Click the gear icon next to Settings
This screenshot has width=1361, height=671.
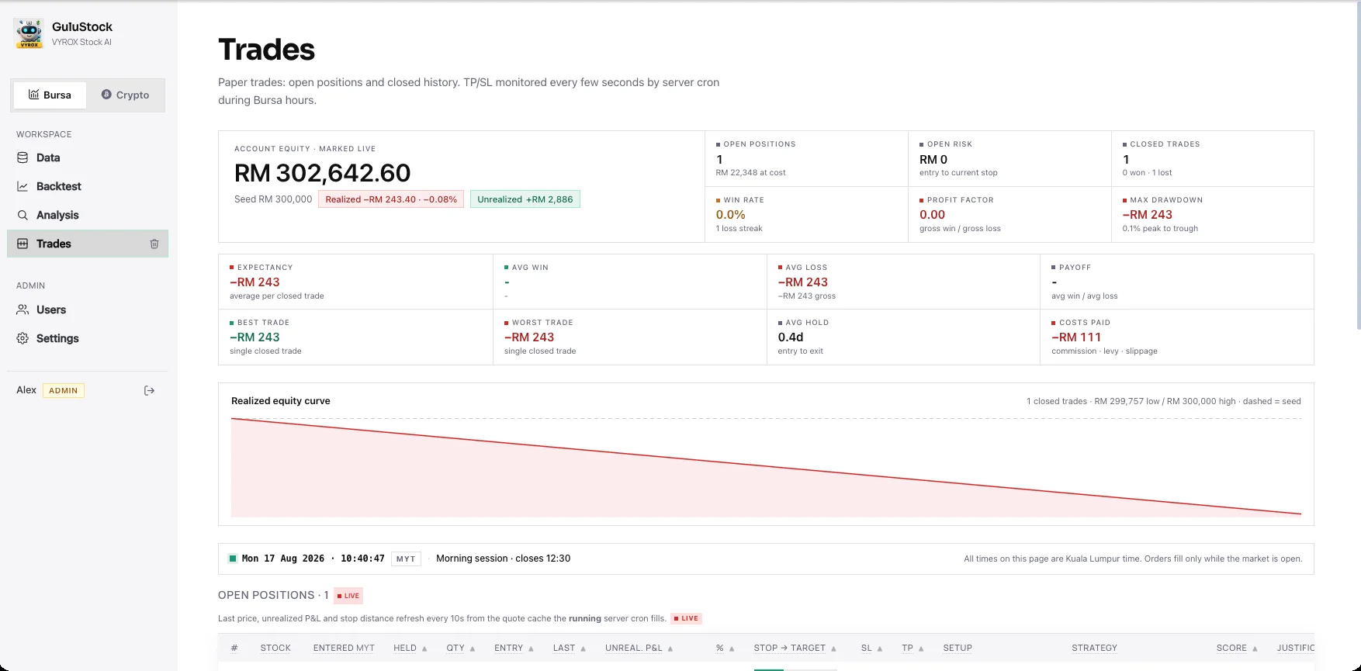pyautogui.click(x=23, y=338)
